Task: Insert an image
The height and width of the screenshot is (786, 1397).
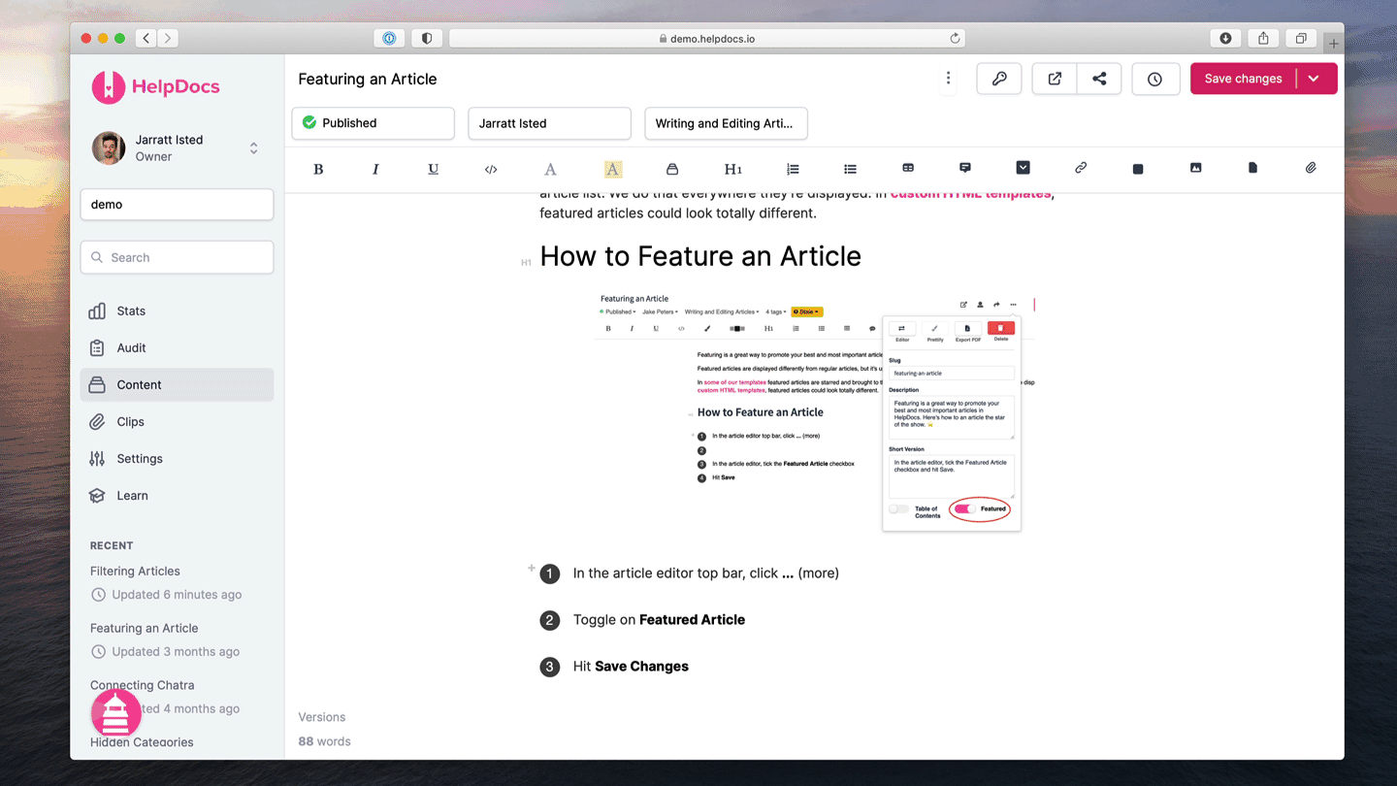Action: pyautogui.click(x=1196, y=168)
